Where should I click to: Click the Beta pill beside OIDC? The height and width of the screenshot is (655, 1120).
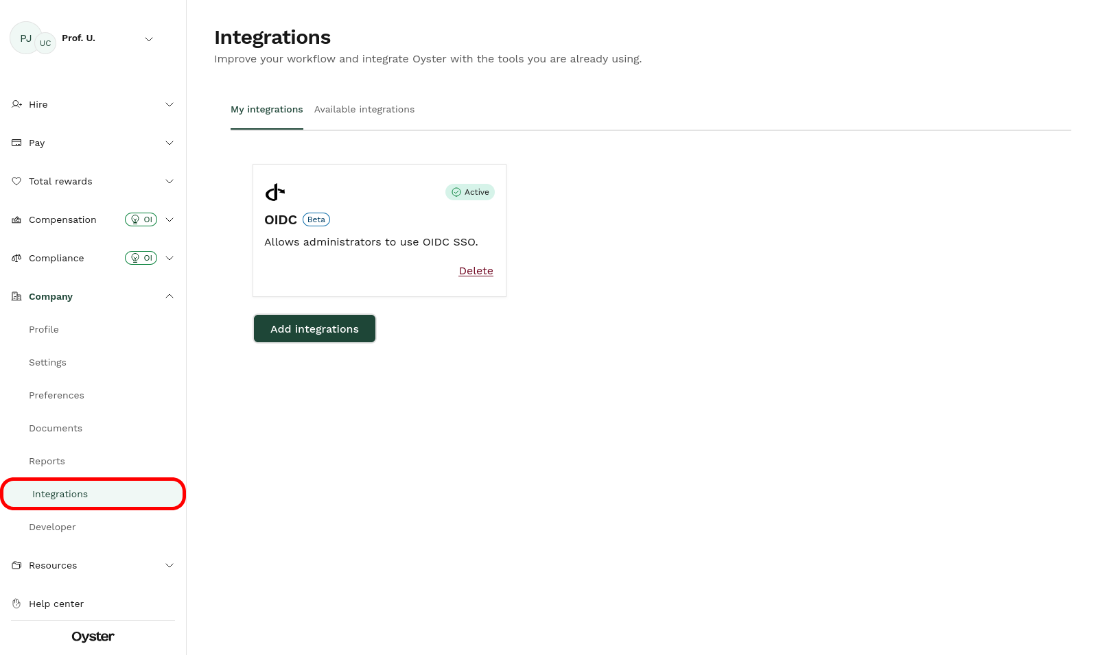(316, 219)
